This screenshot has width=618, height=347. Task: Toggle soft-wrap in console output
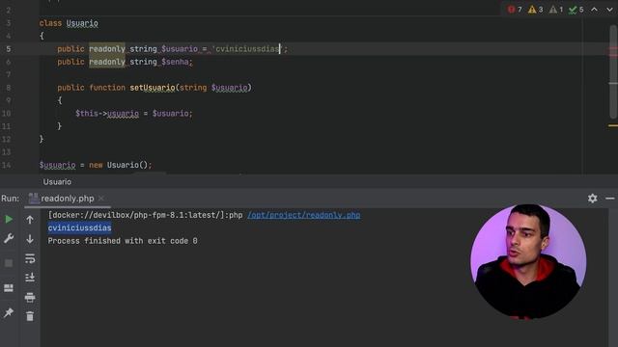[30, 258]
